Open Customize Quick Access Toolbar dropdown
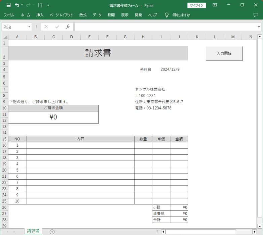263x235 pixels. 48,5
